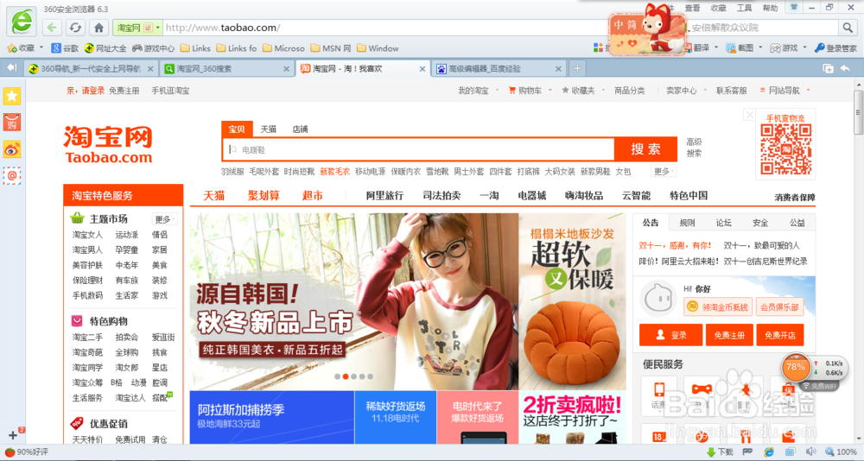Open the MSN 网 bookmark folder
This screenshot has height=461, width=864.
[331, 48]
